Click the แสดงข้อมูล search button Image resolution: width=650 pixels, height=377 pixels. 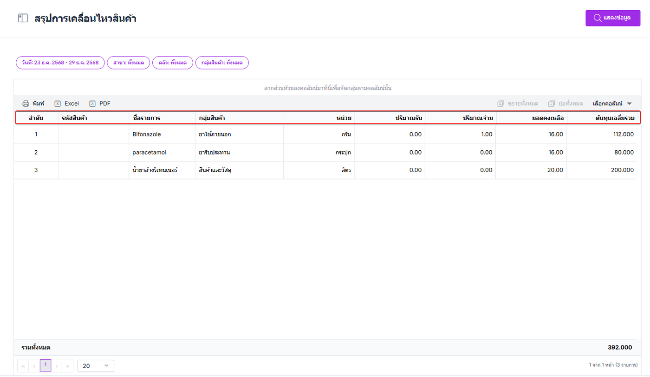[612, 18]
